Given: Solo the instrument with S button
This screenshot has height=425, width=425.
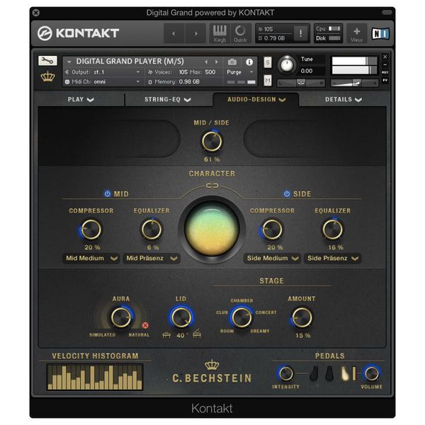Looking at the screenshot, I should pyautogui.click(x=268, y=62).
